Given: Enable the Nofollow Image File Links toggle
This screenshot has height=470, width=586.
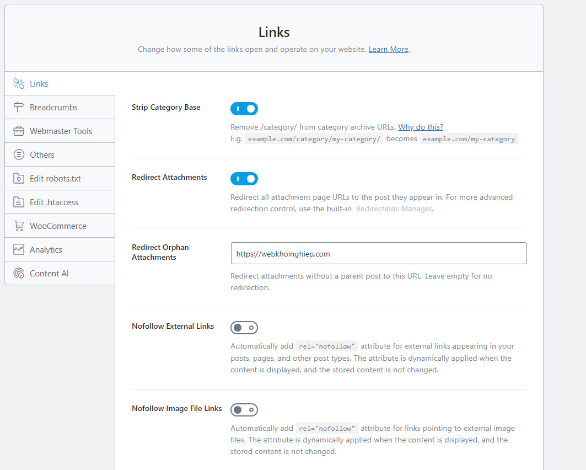Looking at the screenshot, I should tap(244, 410).
